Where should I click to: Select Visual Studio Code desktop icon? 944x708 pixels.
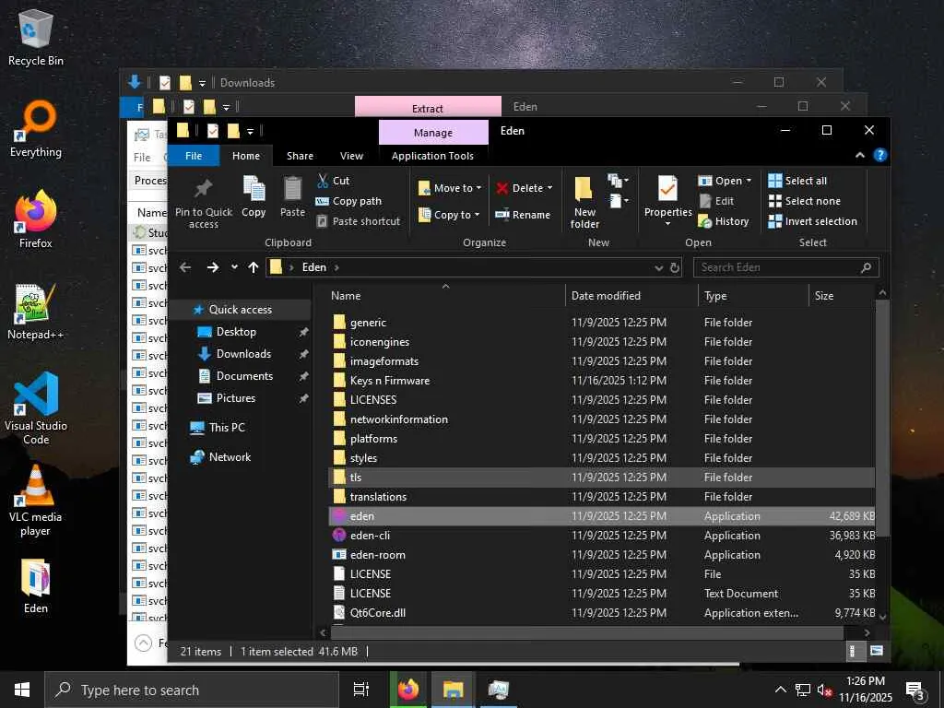[x=36, y=407]
